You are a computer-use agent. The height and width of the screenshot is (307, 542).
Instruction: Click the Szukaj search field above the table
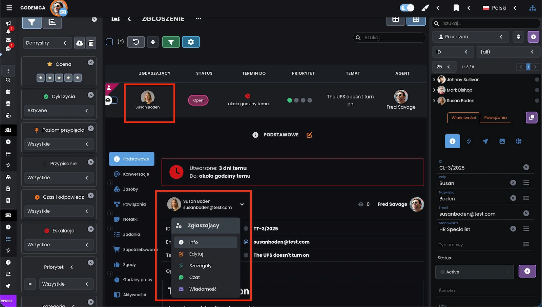(x=393, y=38)
